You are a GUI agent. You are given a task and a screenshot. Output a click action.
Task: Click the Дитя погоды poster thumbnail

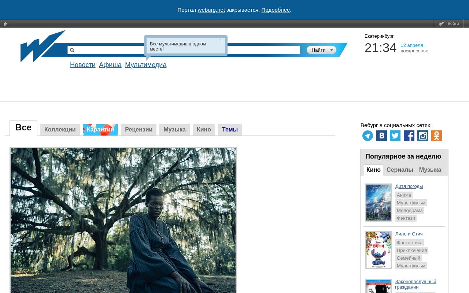[378, 203]
